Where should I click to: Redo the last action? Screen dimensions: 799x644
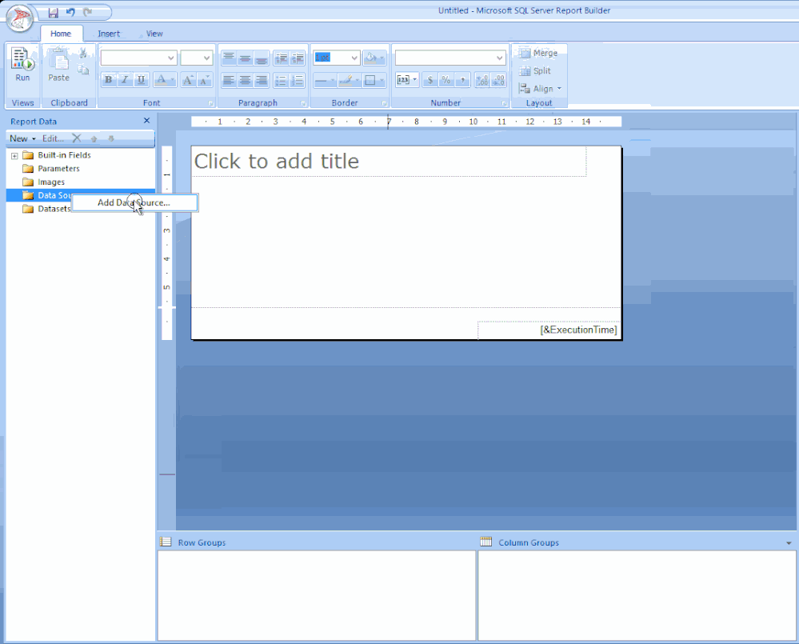pos(88,12)
